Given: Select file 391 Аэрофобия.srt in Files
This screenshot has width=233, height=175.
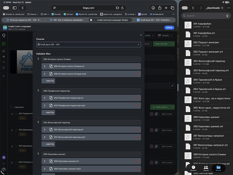Looking at the screenshot, I should [207, 34].
